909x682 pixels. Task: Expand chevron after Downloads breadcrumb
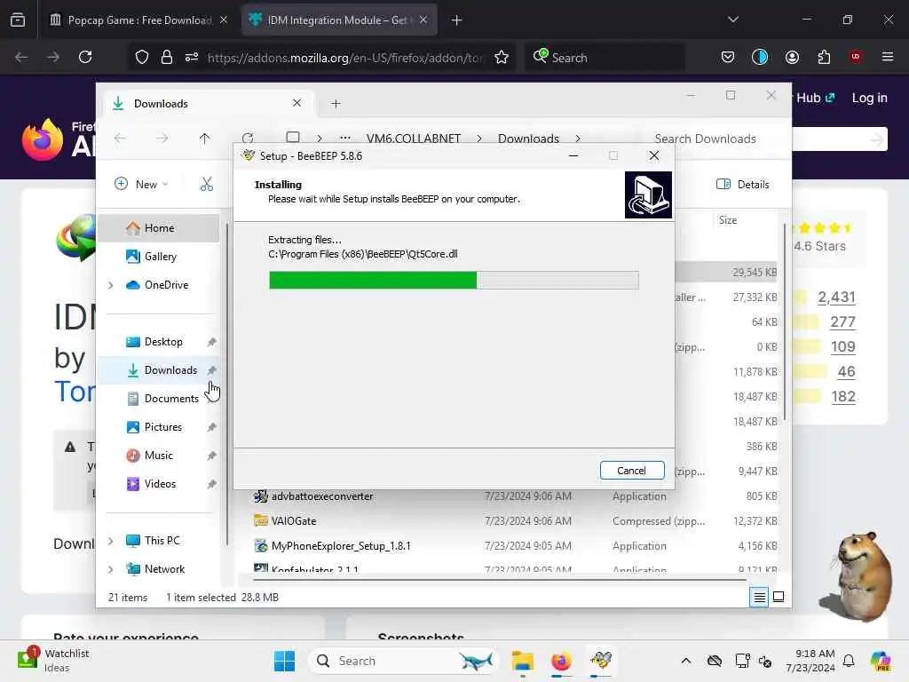click(x=578, y=139)
